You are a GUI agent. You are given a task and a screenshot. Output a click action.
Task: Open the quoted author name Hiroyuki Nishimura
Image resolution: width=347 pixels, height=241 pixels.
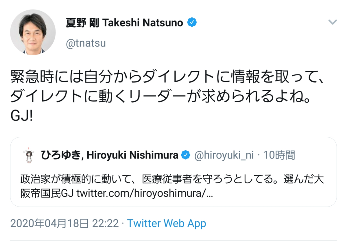(110, 156)
